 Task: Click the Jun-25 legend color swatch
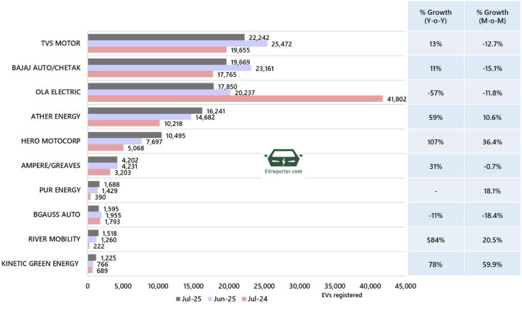(x=210, y=299)
